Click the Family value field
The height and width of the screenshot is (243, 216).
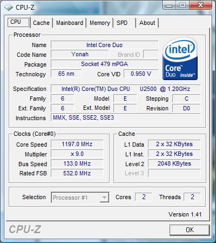pyautogui.click(x=63, y=98)
